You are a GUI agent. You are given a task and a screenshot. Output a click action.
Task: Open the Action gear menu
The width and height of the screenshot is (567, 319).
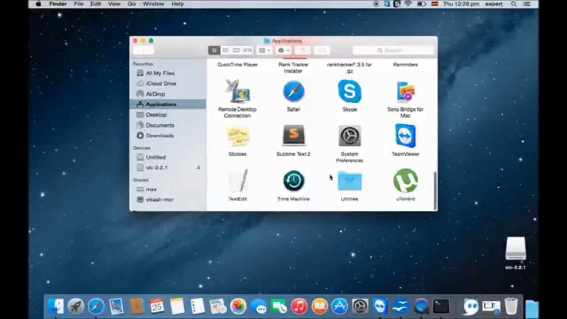tap(283, 51)
